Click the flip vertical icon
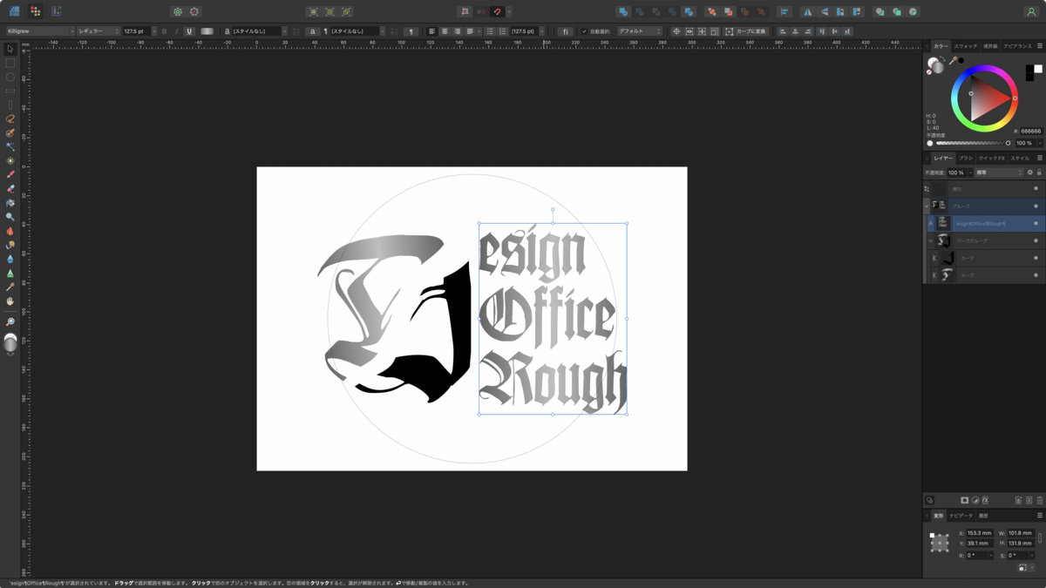The image size is (1046, 588). (824, 11)
